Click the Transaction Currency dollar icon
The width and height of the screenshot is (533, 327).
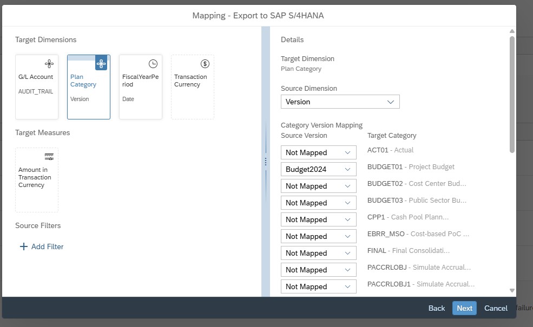[205, 64]
